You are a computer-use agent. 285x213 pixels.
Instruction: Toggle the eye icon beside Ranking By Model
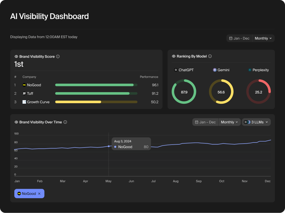(174, 56)
